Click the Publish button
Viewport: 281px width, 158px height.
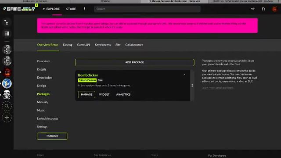click(52, 136)
